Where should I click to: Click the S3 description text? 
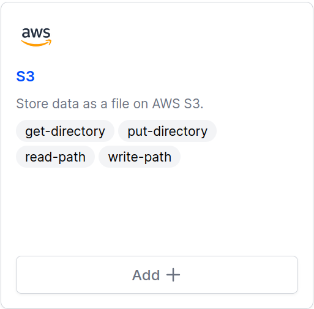110,103
